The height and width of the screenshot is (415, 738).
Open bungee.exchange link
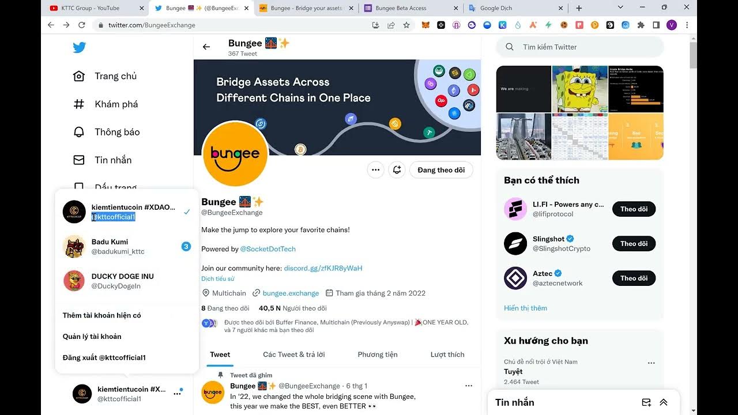pos(291,293)
